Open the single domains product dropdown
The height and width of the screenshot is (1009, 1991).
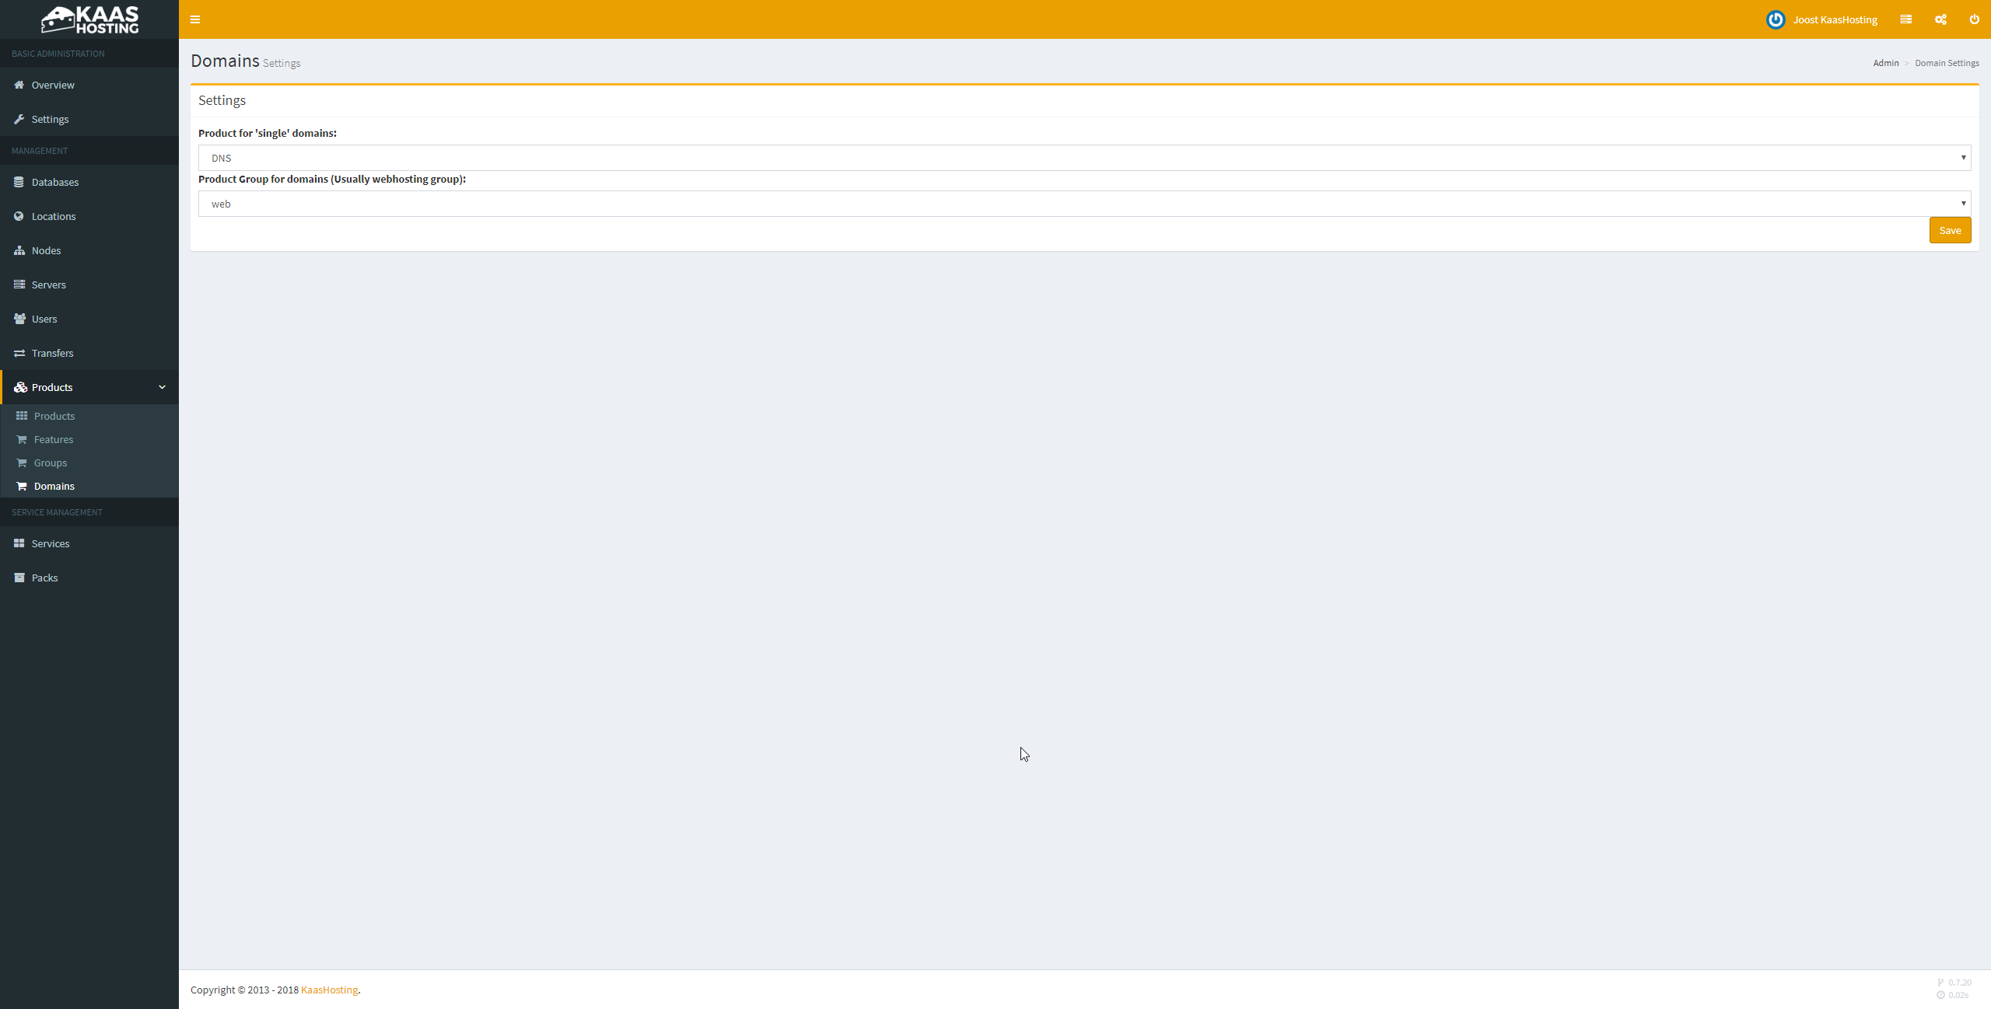[1084, 158]
